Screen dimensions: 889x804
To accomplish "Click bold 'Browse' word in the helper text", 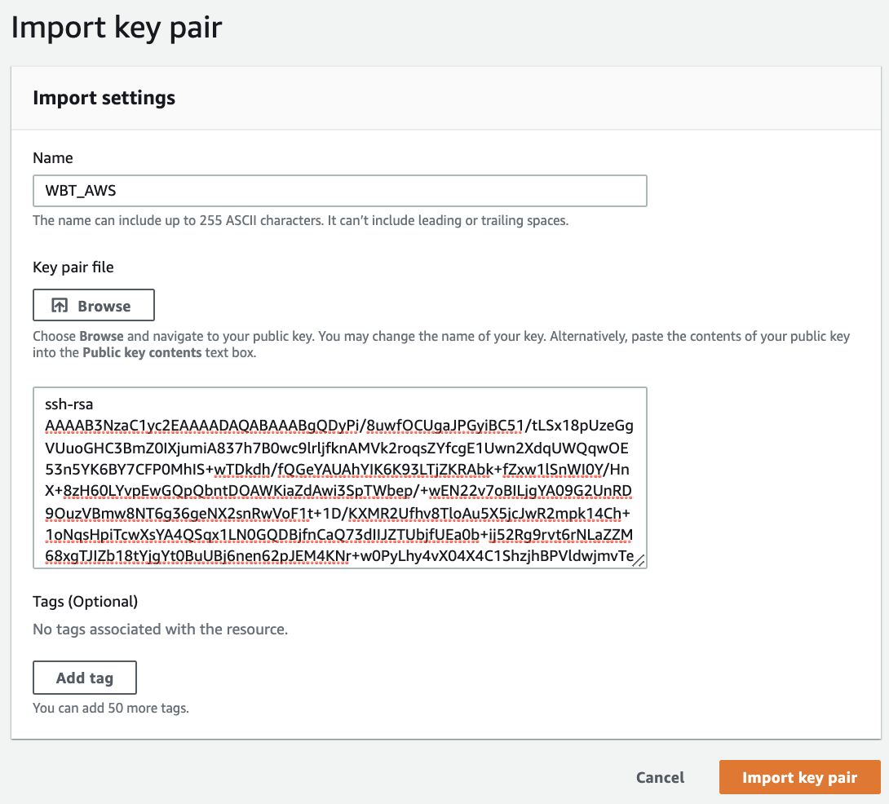I will point(101,336).
